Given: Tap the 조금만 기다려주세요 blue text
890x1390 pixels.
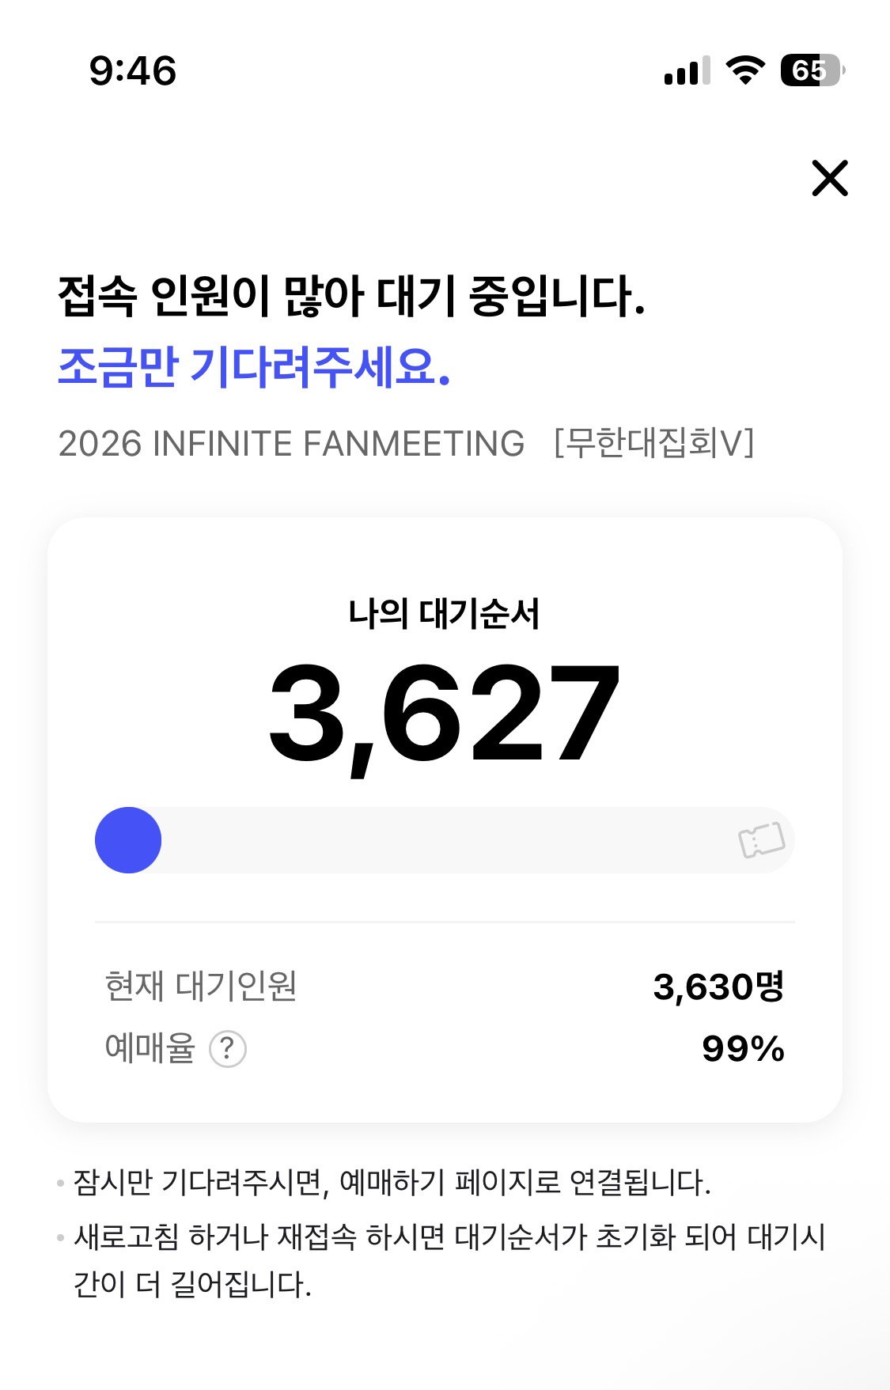Looking at the screenshot, I should tap(255, 367).
